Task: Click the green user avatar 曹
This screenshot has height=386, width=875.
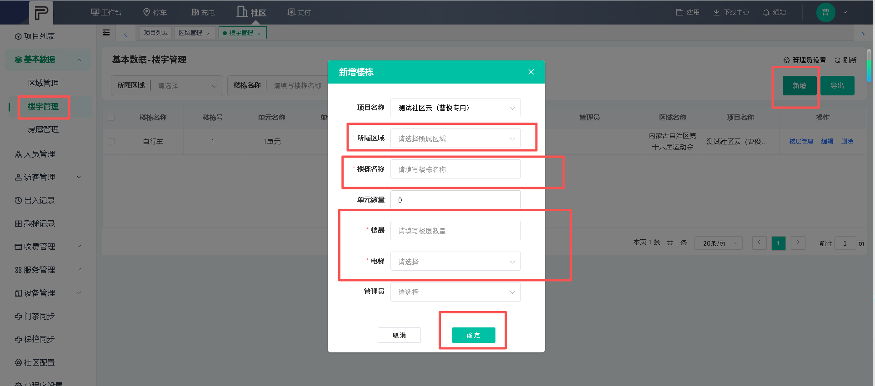Action: click(x=825, y=12)
